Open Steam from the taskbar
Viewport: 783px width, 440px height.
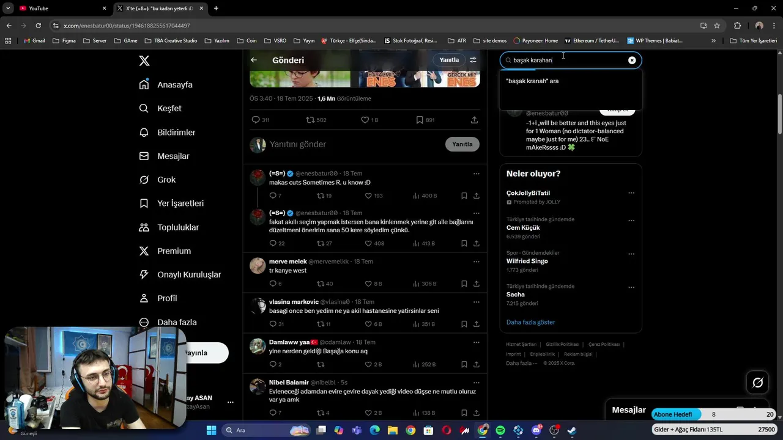tap(571, 430)
